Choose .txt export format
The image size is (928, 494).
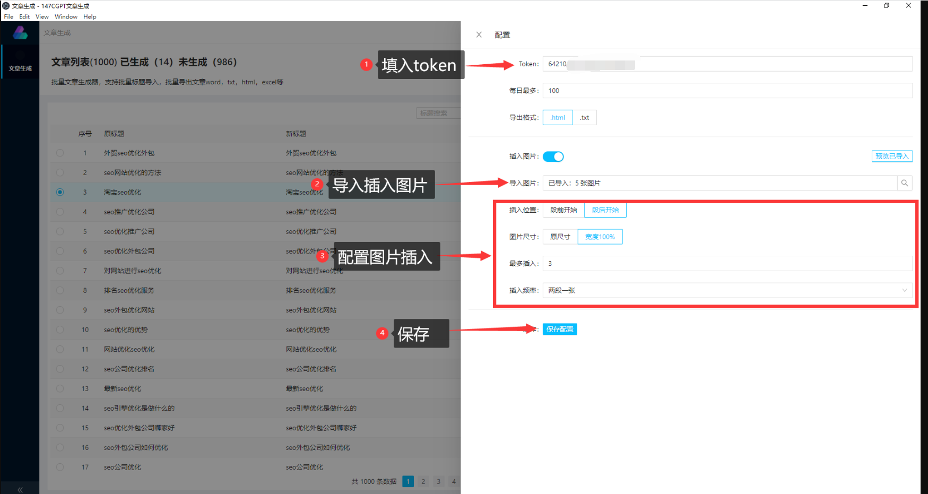click(x=584, y=118)
